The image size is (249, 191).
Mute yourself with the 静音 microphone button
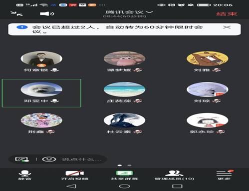click(x=25, y=175)
